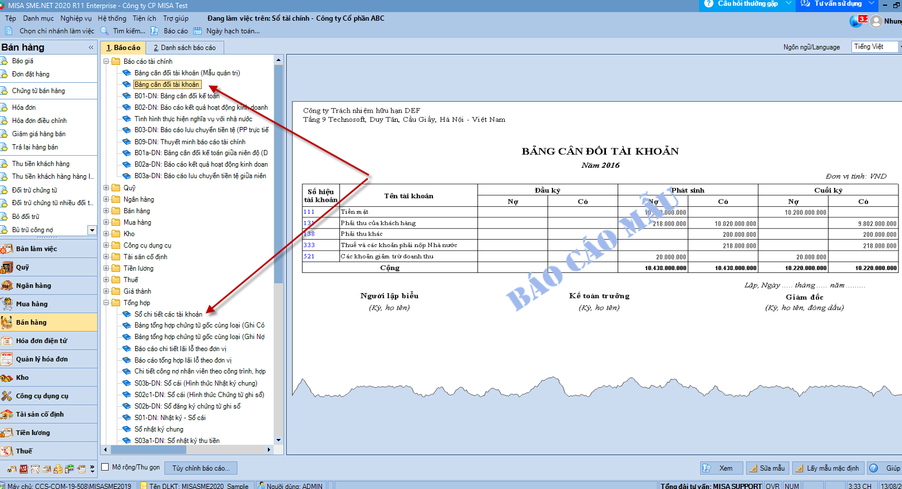902x489 pixels.
Task: Click the Hóa đơn icon in the sidebar list
Action: click(x=5, y=107)
